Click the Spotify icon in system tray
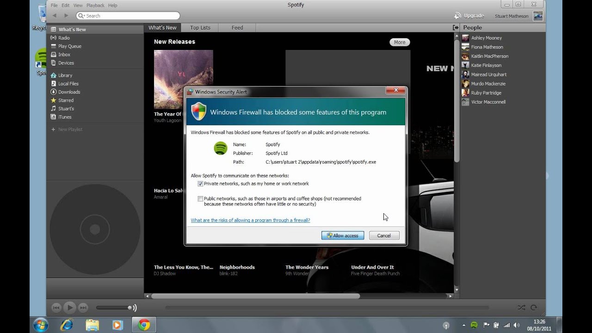 tap(474, 325)
